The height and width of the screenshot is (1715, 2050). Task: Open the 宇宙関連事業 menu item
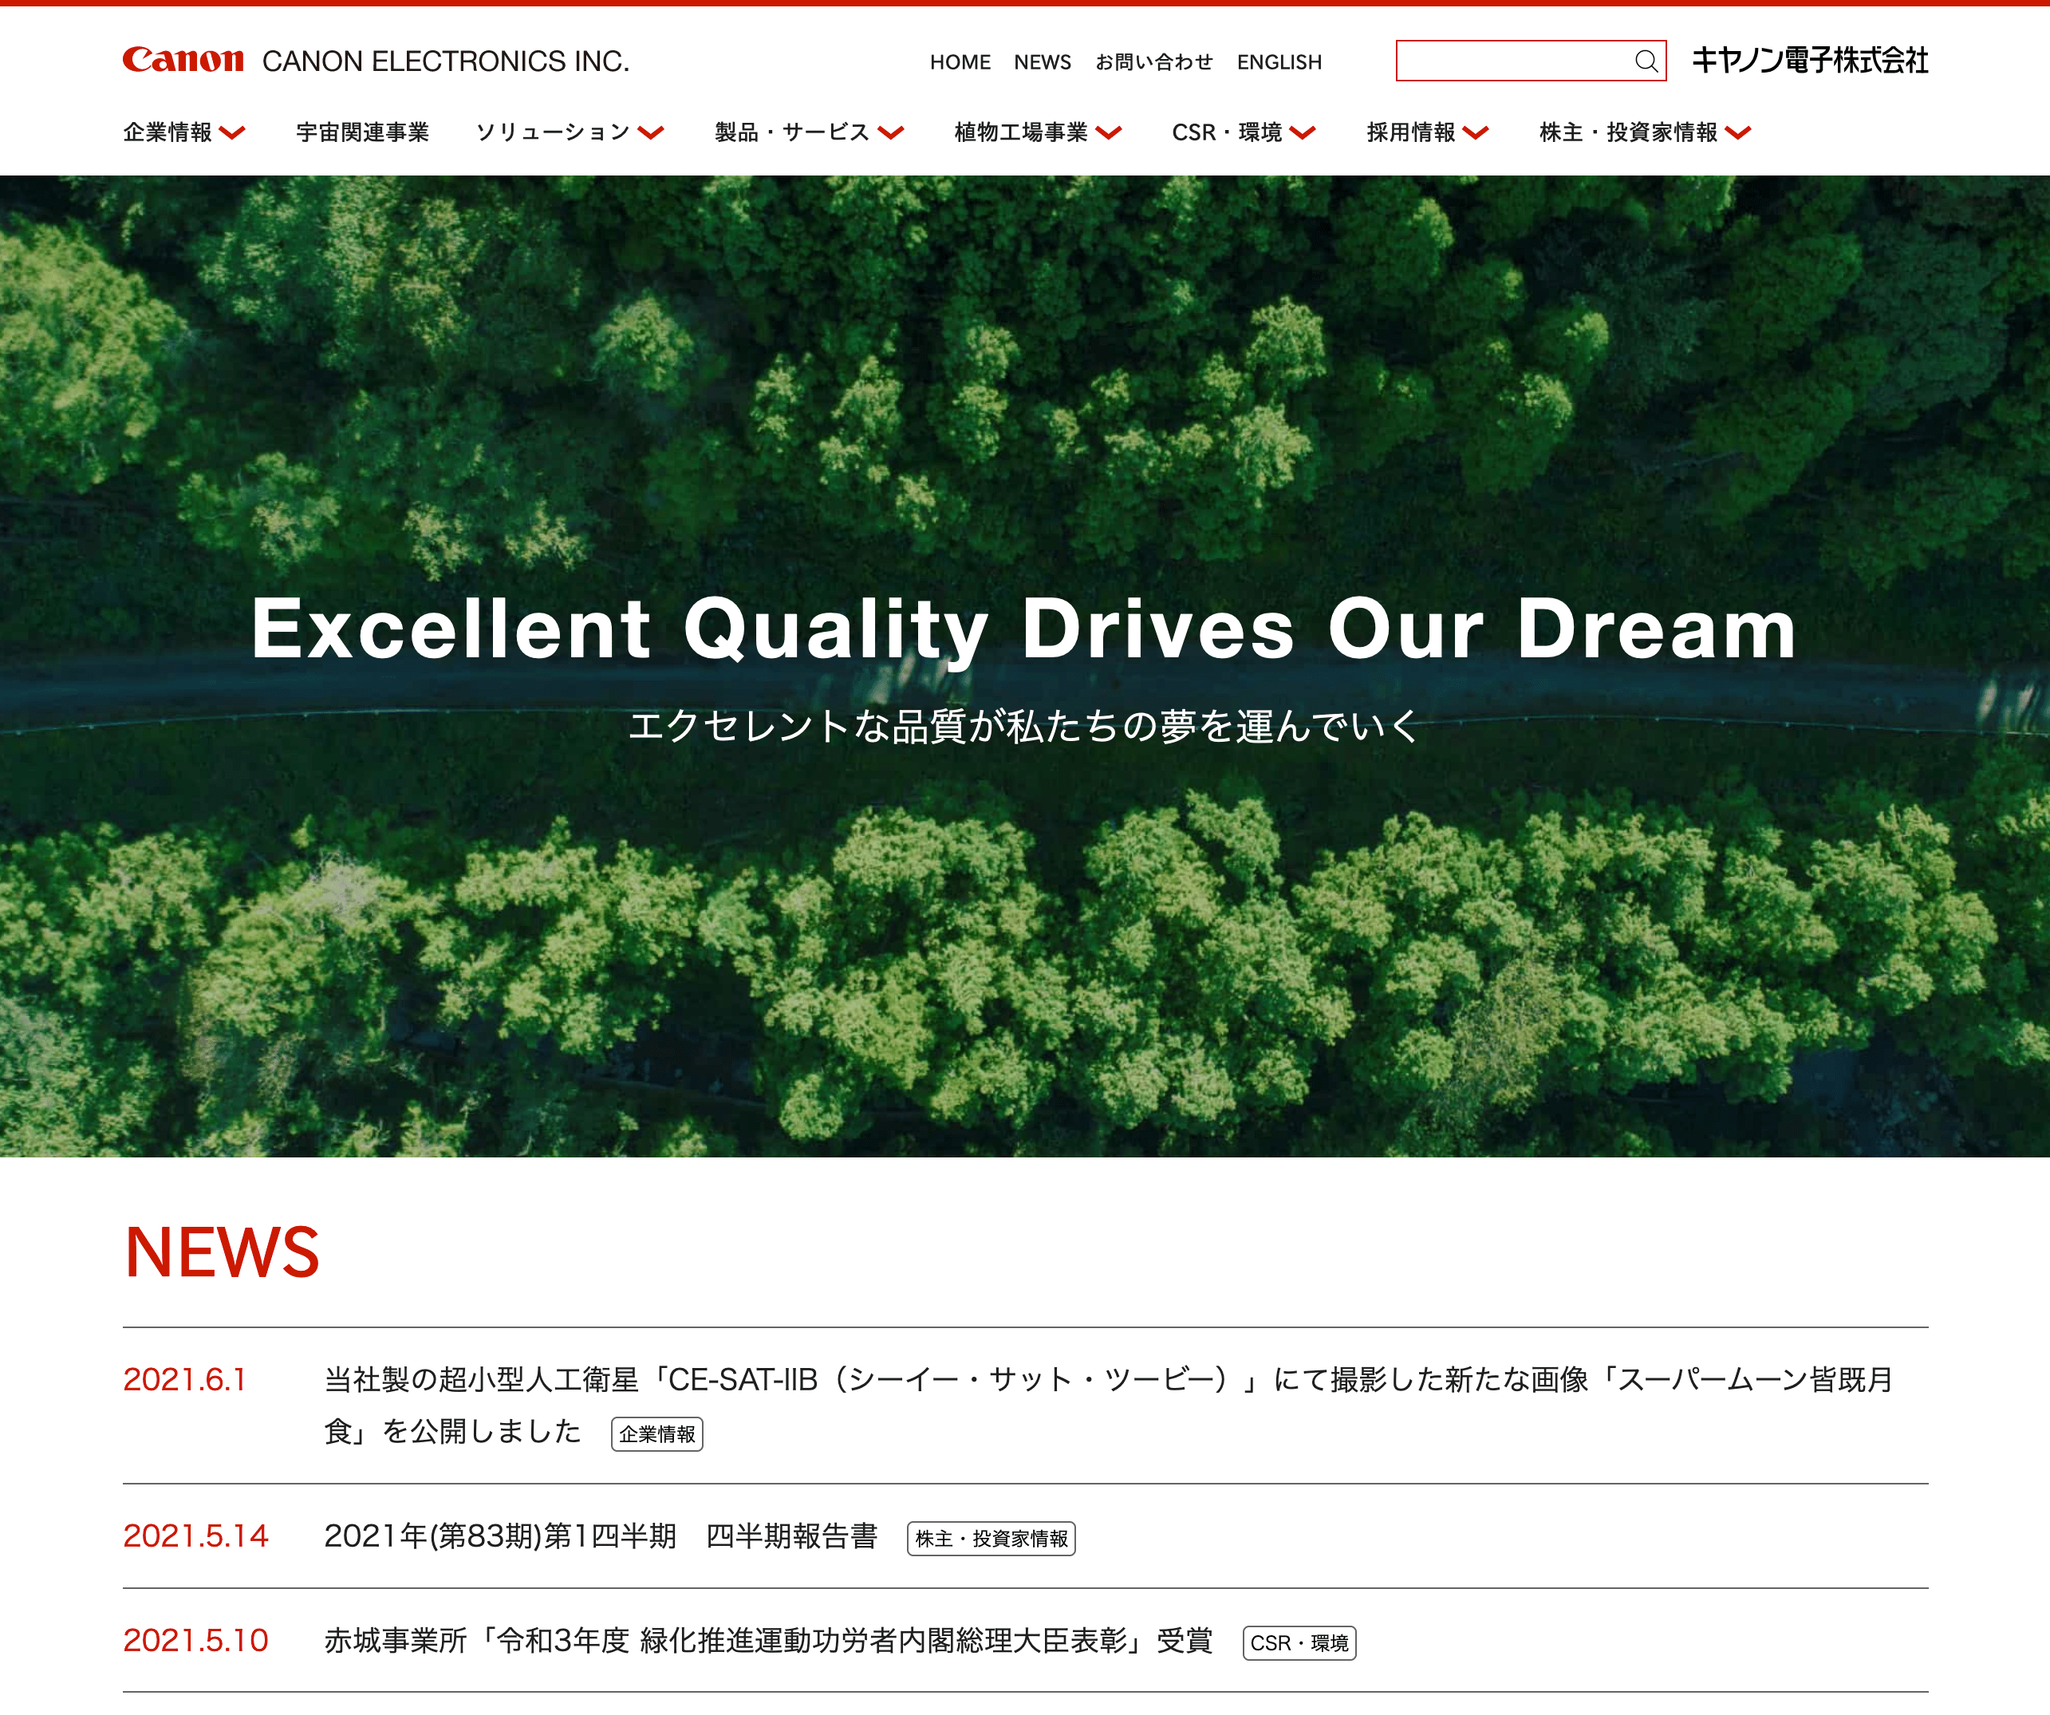[x=362, y=132]
